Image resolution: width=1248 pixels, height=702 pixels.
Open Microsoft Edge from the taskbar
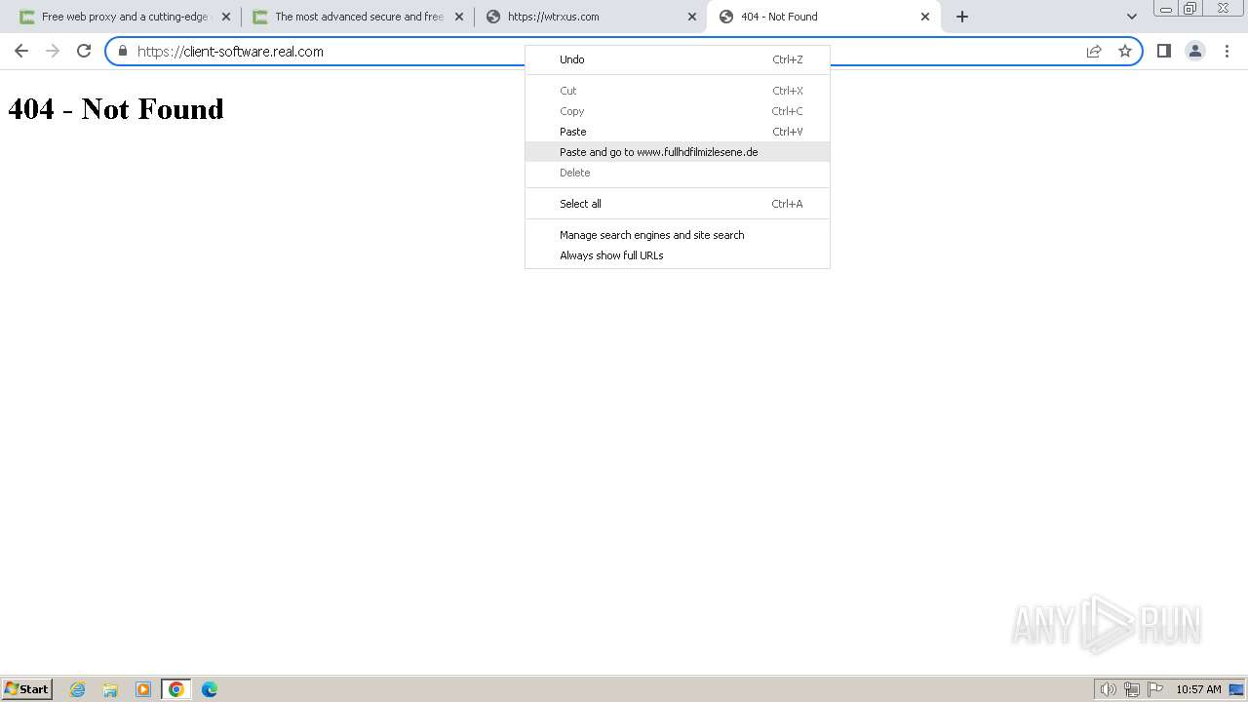210,689
